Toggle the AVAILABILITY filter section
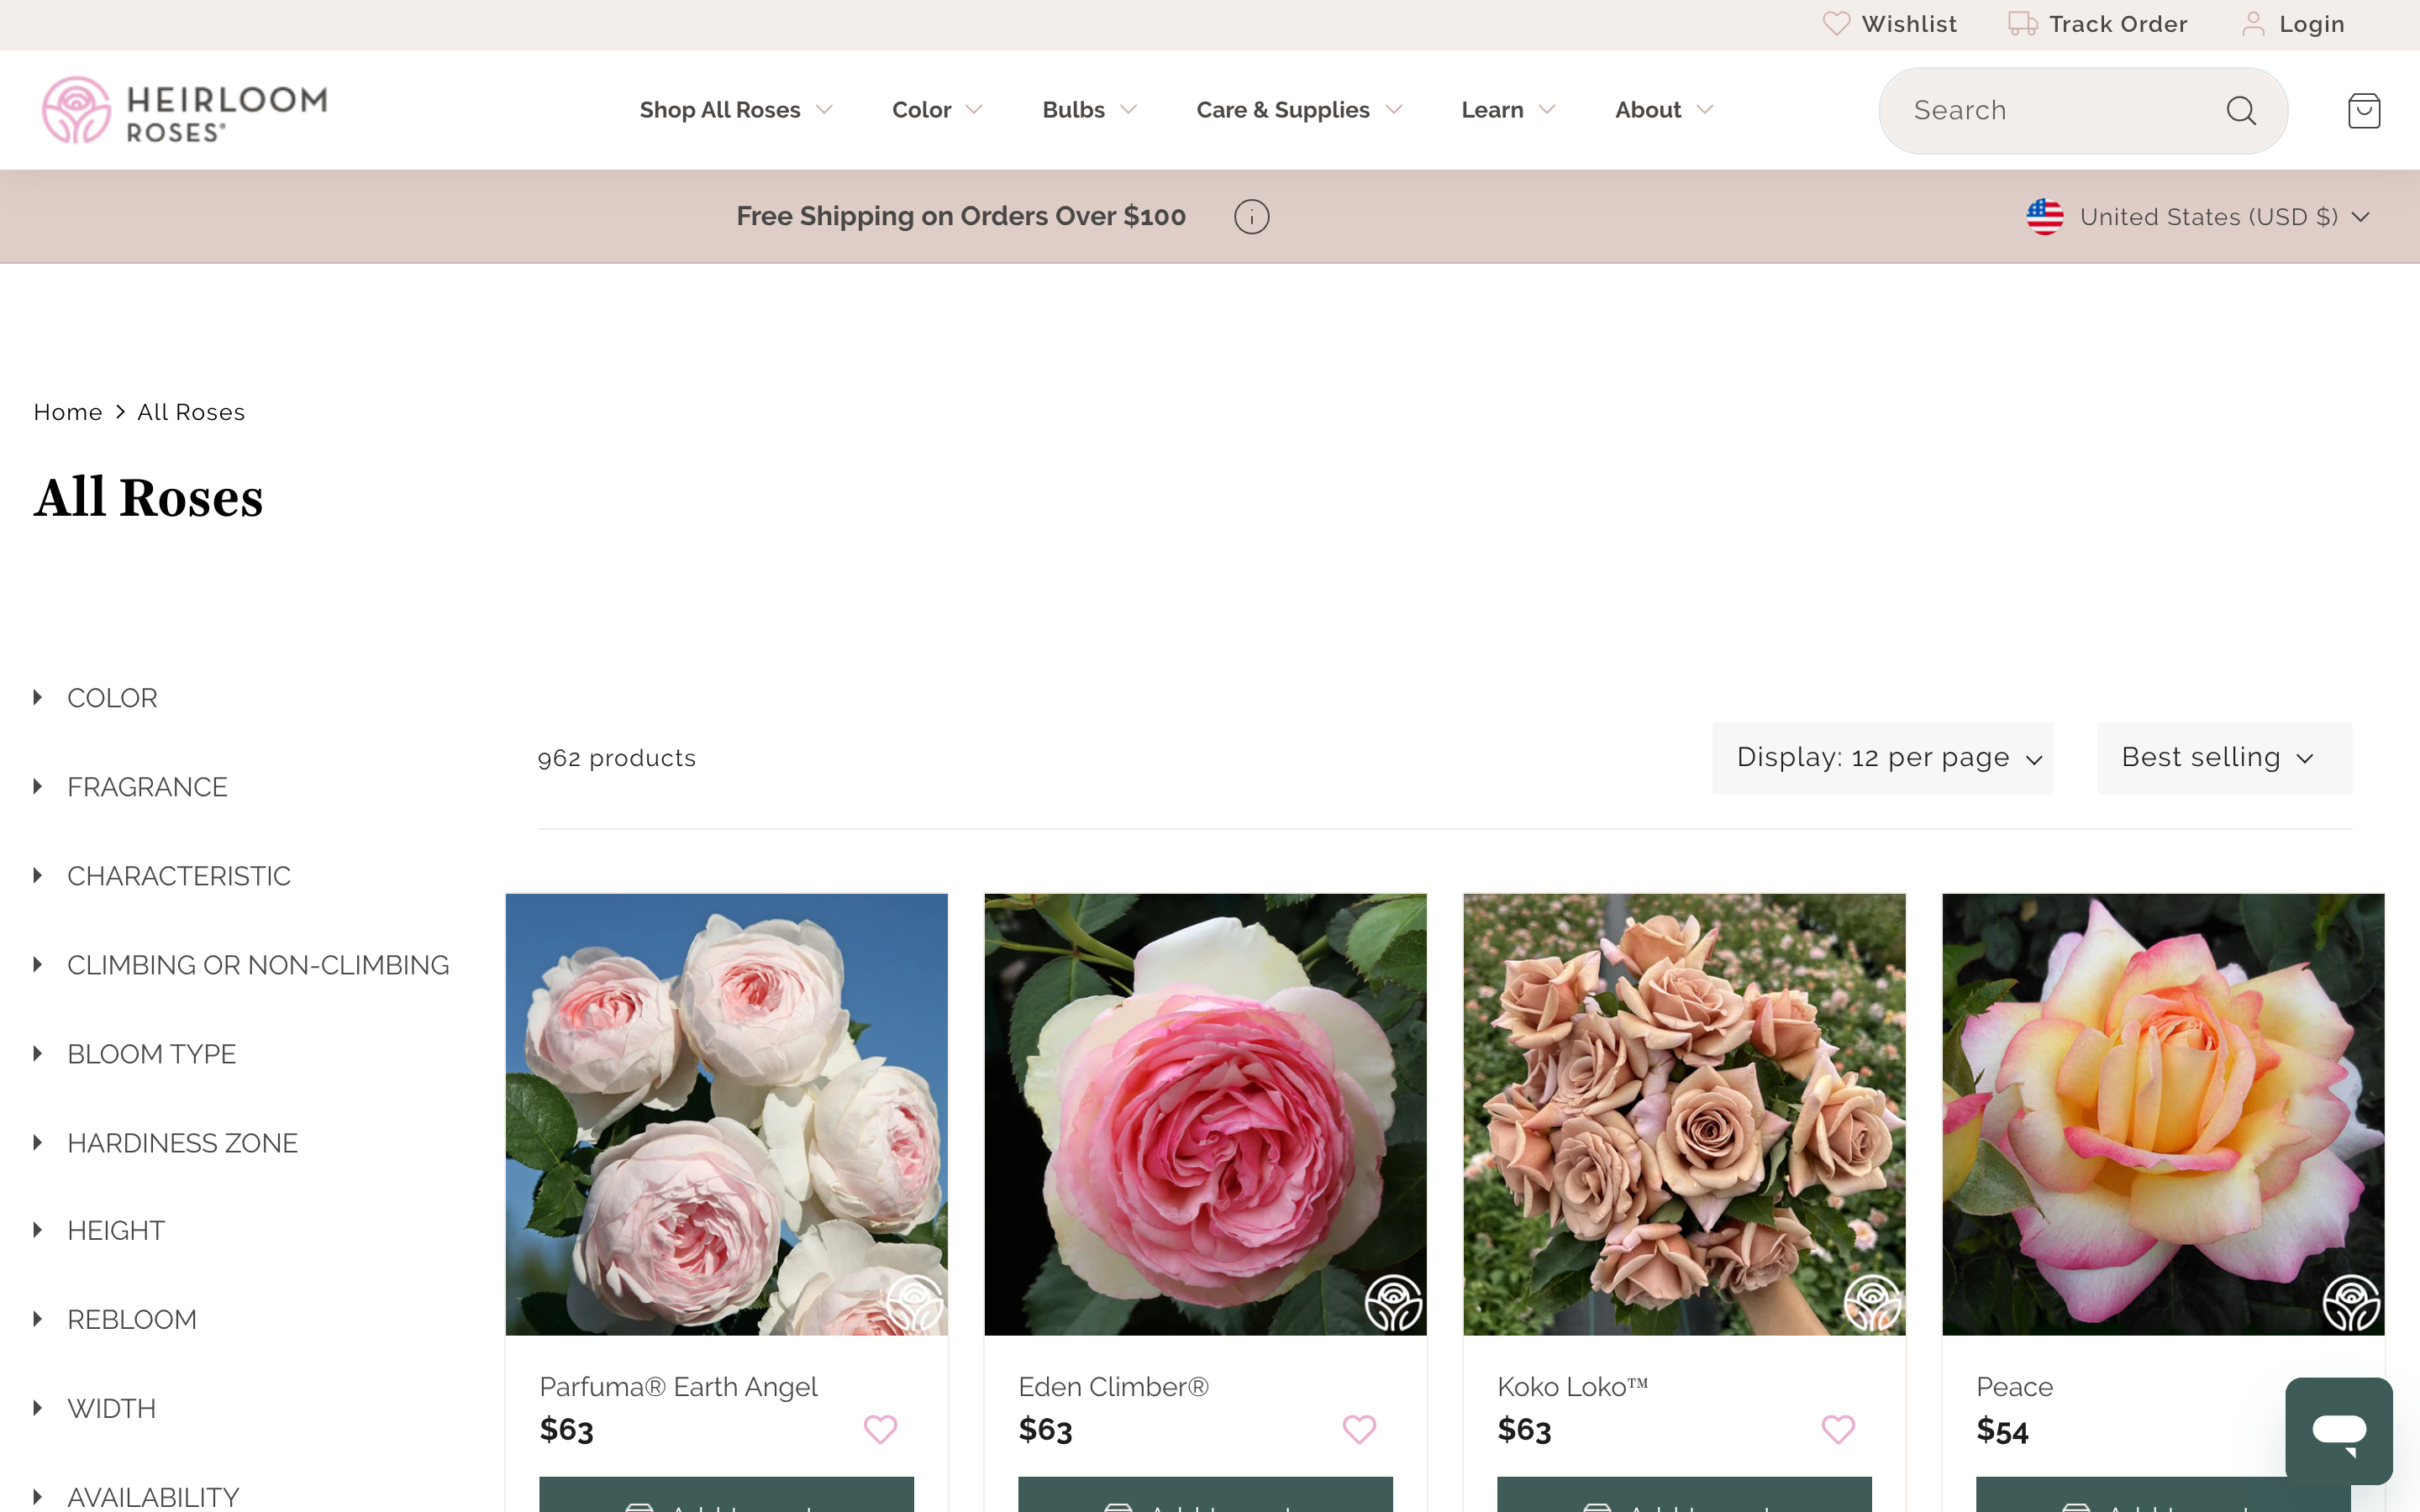2420x1512 pixels. [153, 1493]
